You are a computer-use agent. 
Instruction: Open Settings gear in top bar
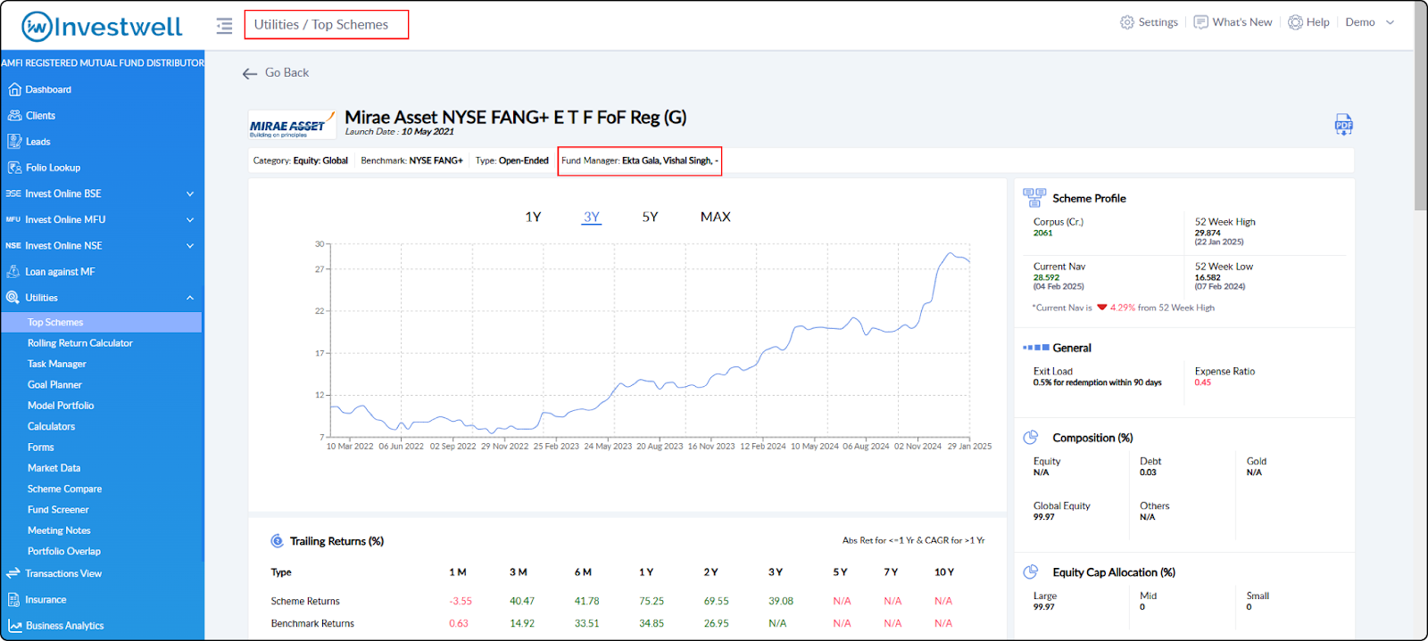pyautogui.click(x=1149, y=22)
